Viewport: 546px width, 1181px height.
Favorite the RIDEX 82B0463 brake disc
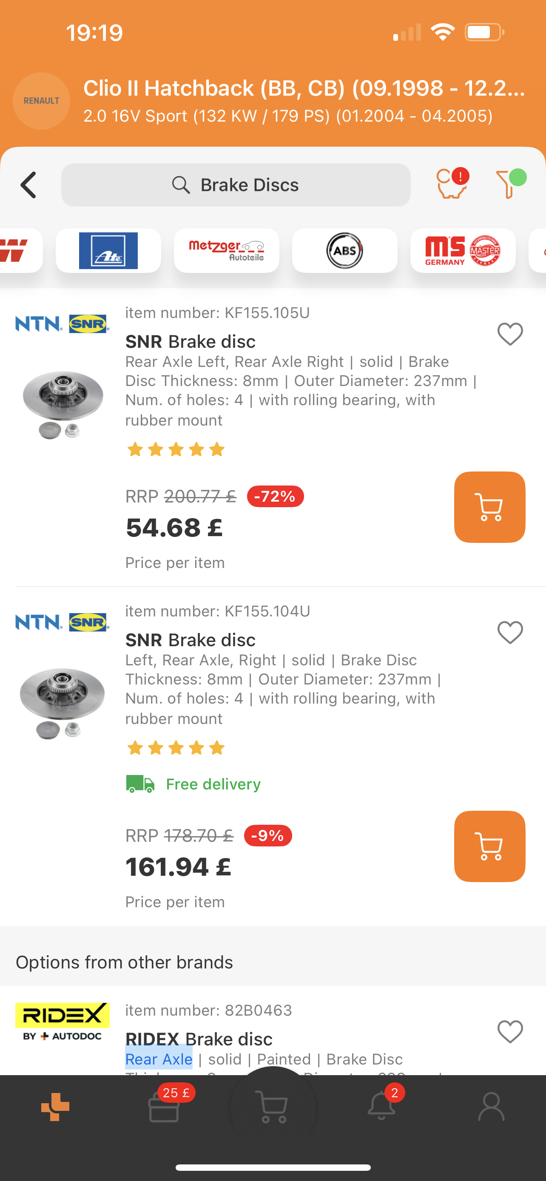coord(510,1031)
